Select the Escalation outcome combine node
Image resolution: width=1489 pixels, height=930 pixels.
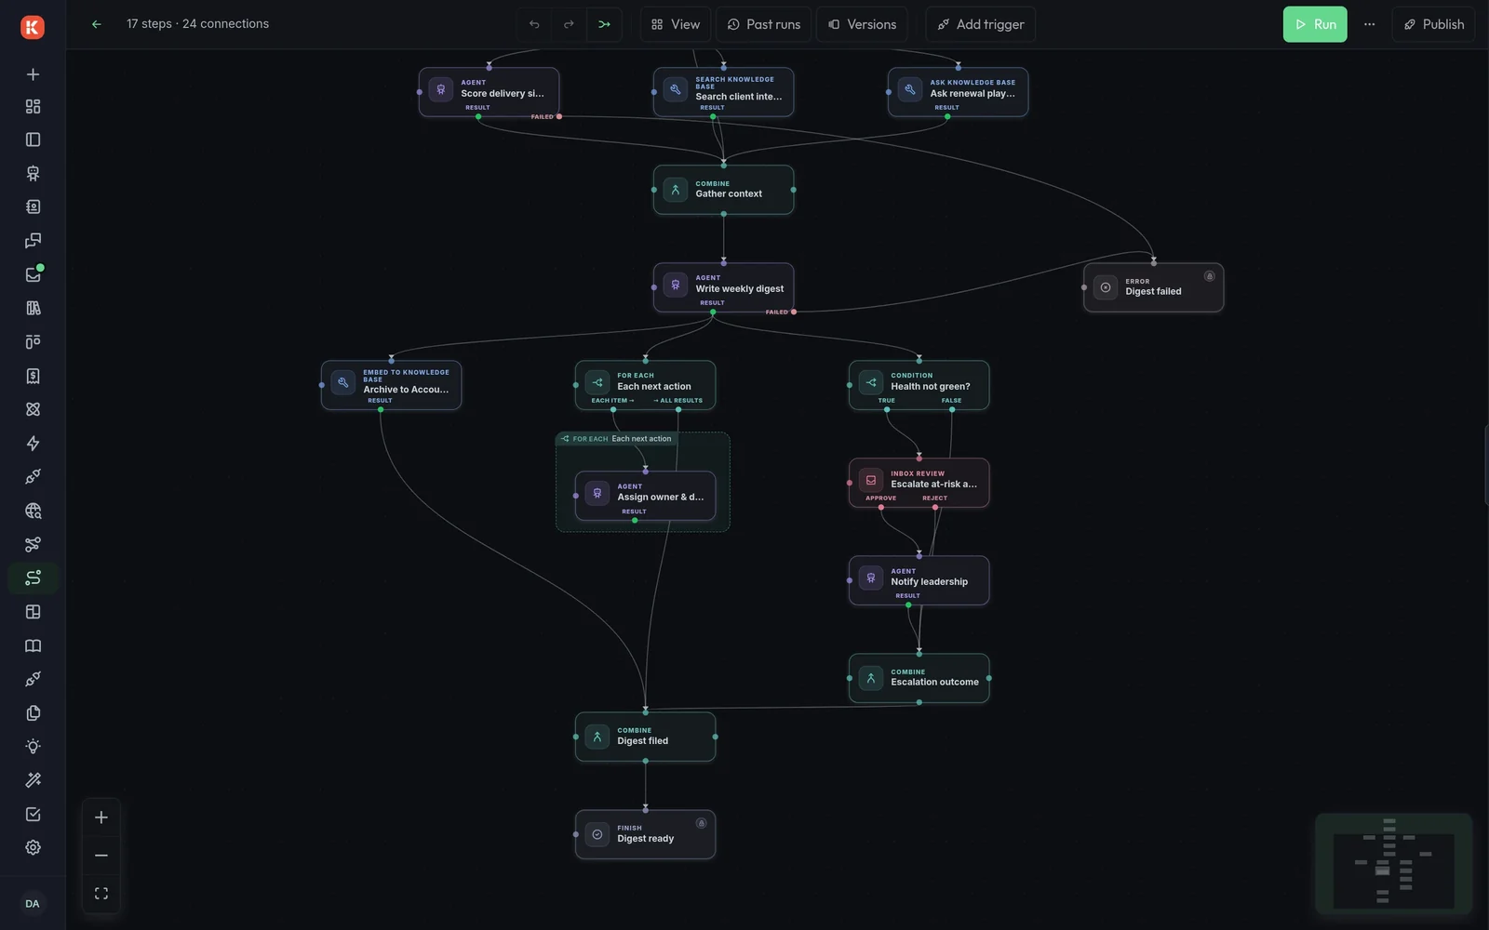tap(919, 678)
